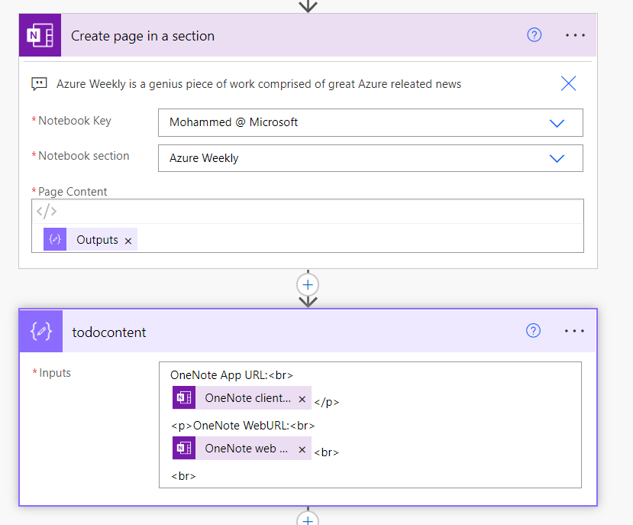Viewport: 633px width, 525px height.
Task: Click the Azure Weekly section field
Action: [370, 158]
